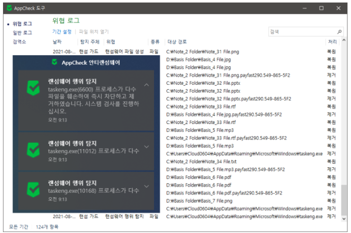Image resolution: width=351 pixels, height=233 pixels.
Task: Select row D:\Basis Folder\Basis_7 File.png
Action: 199,201
